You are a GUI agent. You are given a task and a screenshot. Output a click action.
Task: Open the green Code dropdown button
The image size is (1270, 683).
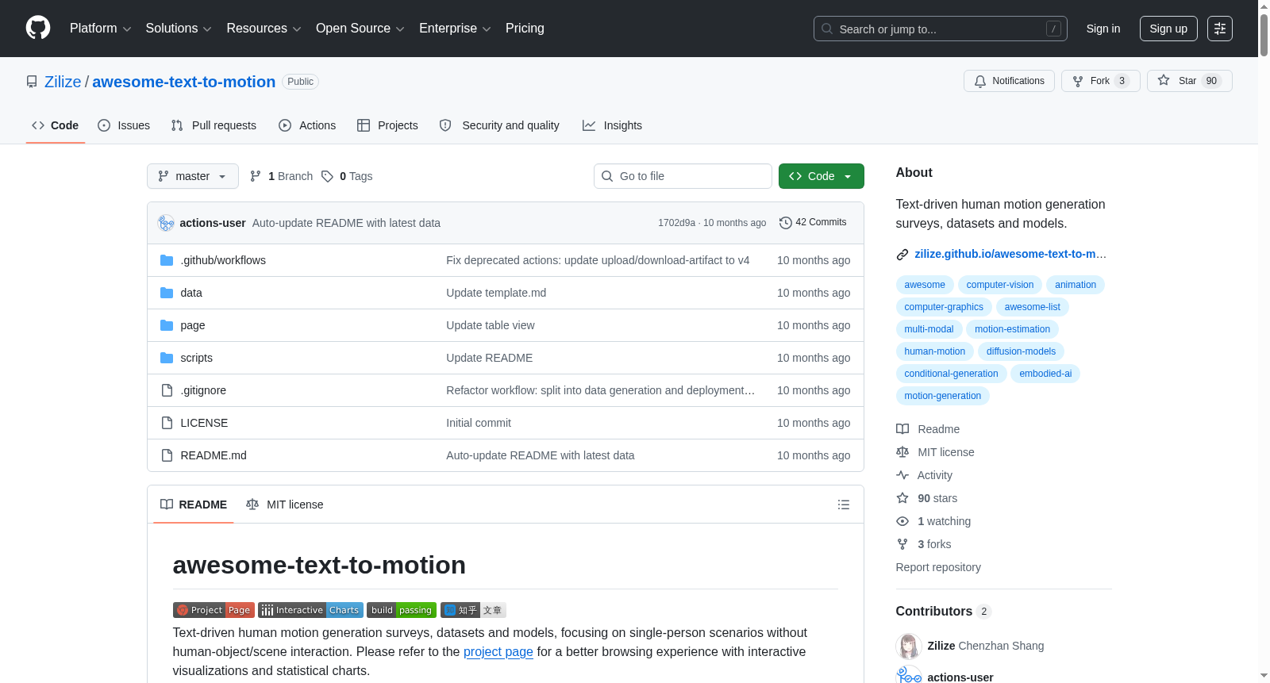[822, 176]
